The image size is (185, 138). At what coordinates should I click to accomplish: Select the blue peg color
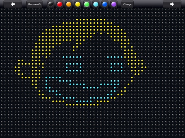[105, 4]
